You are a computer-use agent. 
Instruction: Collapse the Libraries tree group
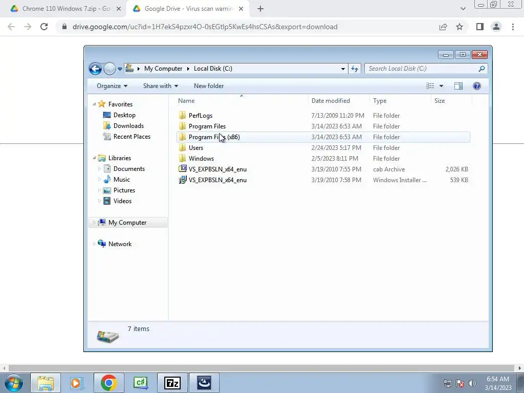[94, 158]
